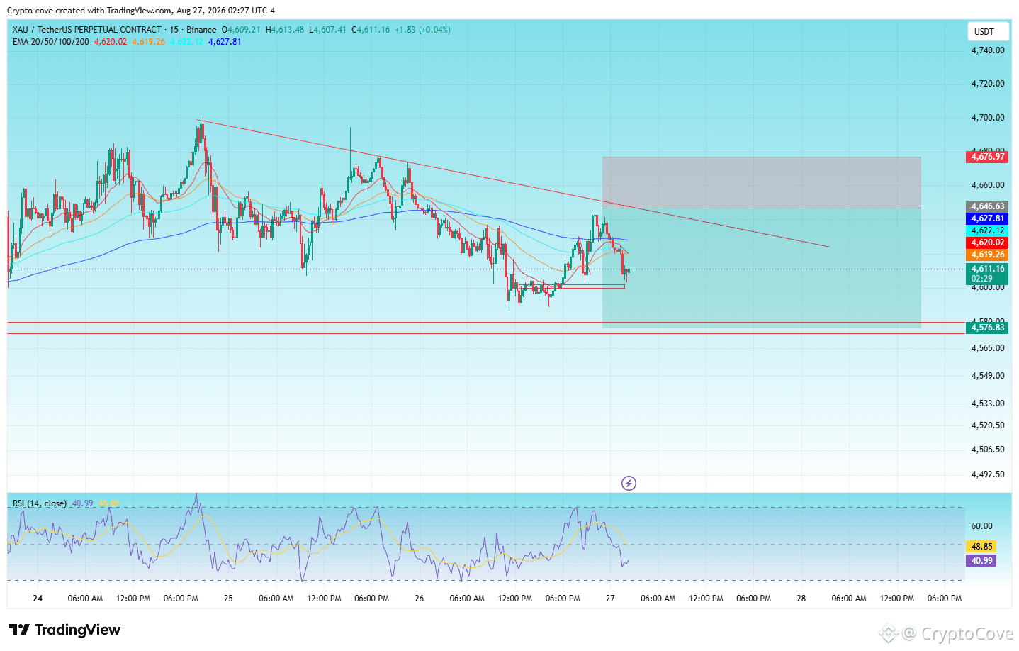Click the gray 4,646.63 entry price label
1019x651 pixels.
(x=987, y=206)
